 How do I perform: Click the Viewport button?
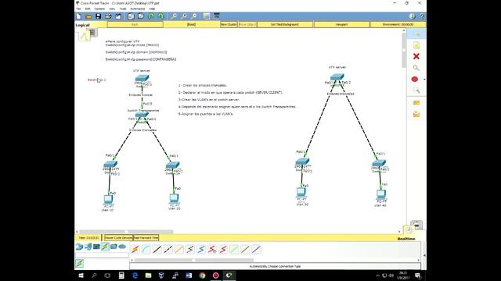pos(341,24)
